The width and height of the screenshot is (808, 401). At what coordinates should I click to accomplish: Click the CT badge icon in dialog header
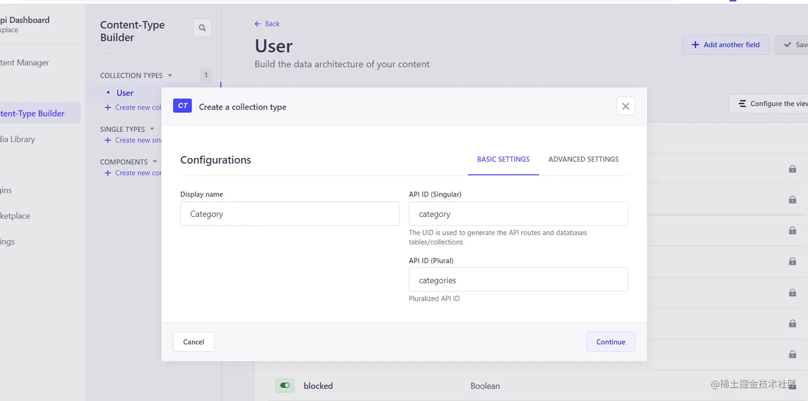point(182,106)
